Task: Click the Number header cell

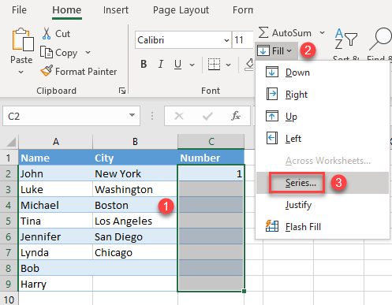Action: click(211, 158)
